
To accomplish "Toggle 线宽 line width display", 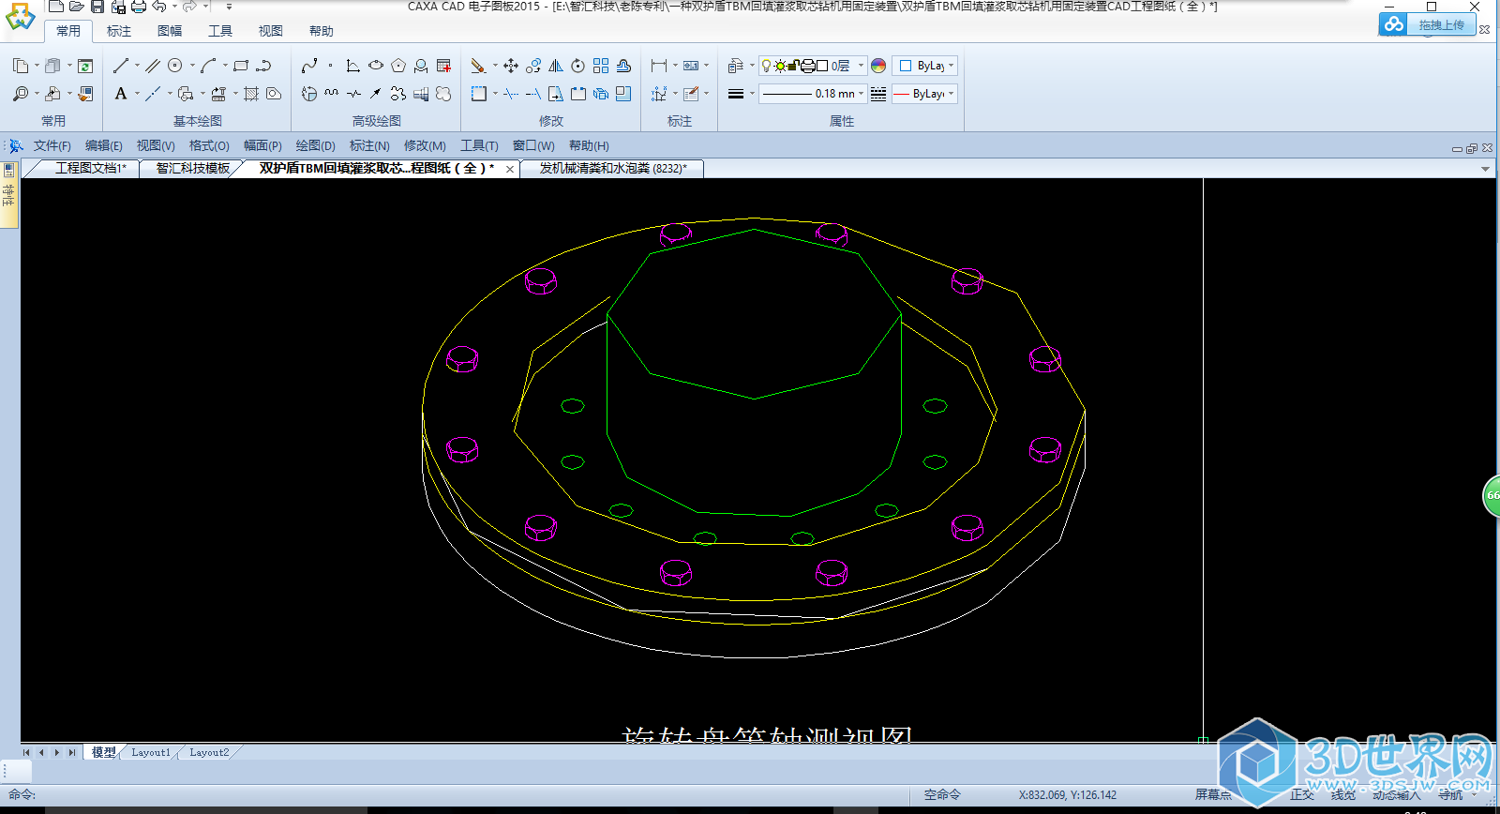I will pos(1343,794).
